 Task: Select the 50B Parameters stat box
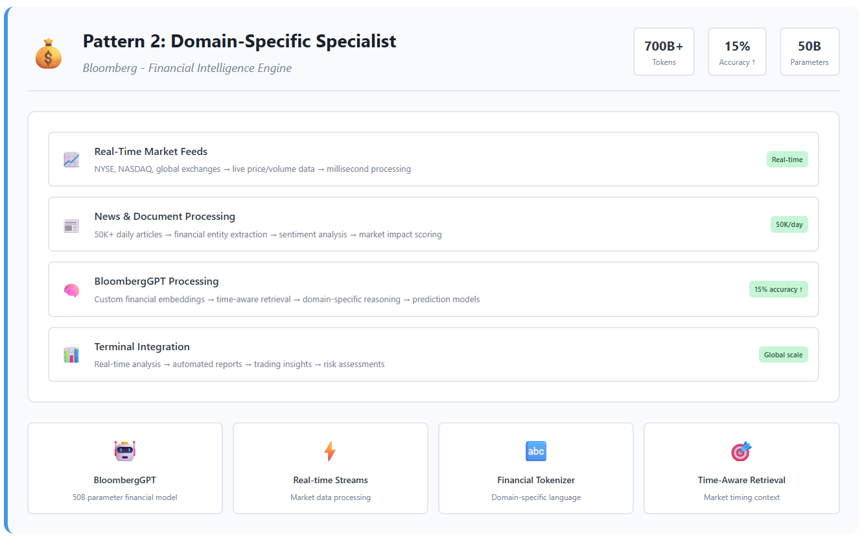[x=810, y=52]
